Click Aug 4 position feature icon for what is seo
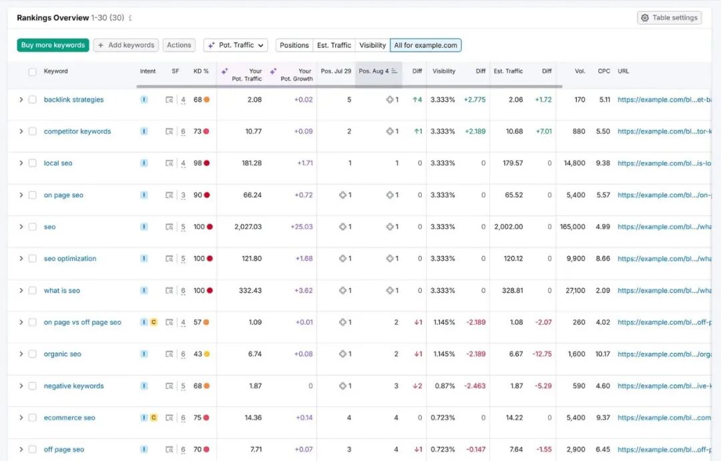 [389, 290]
